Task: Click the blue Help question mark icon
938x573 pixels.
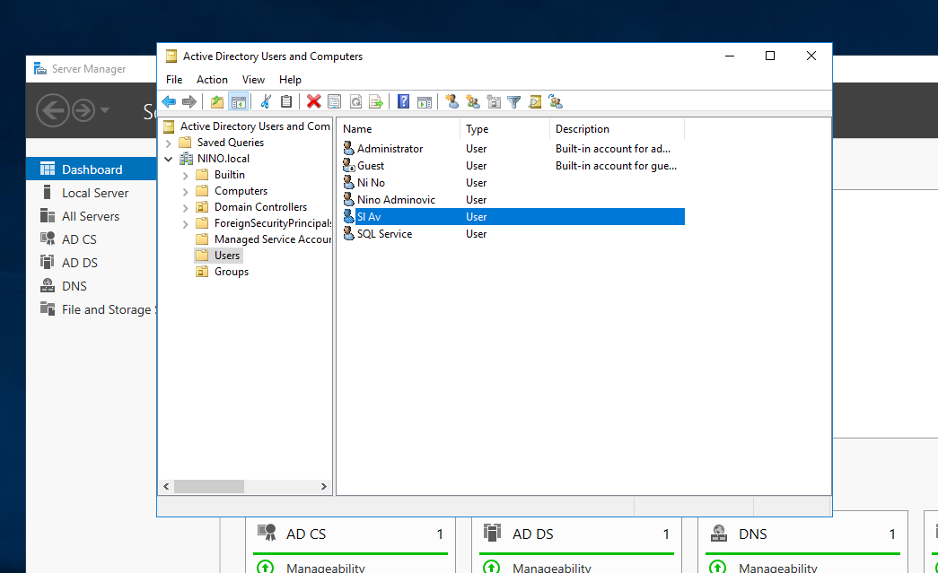Action: (x=404, y=101)
